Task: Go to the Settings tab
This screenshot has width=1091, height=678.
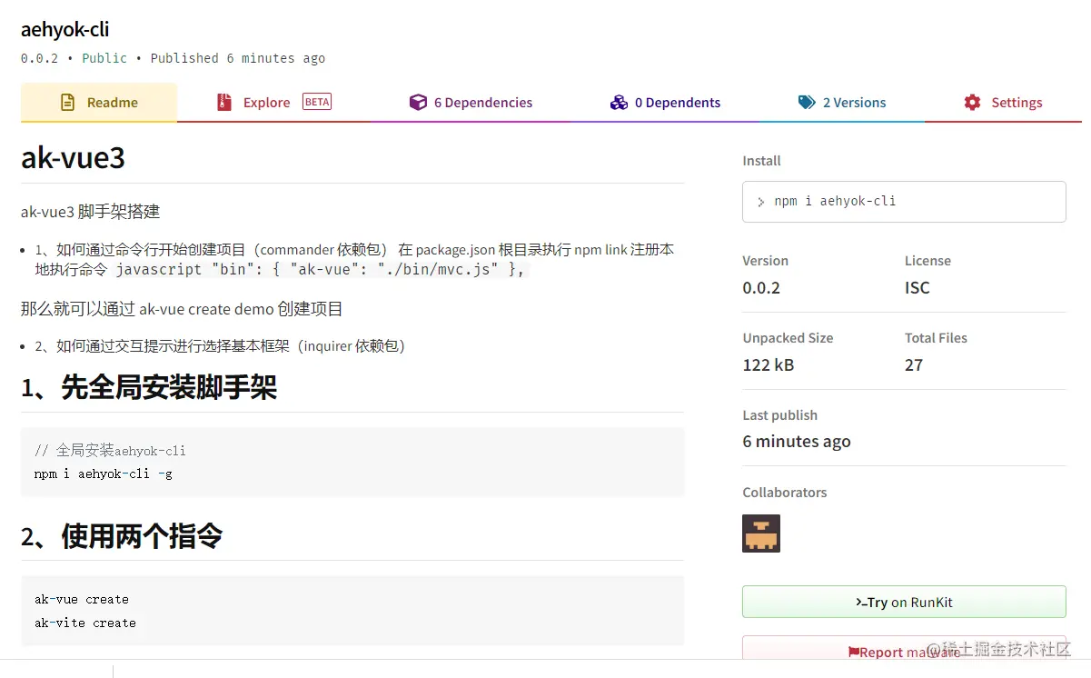Action: [1003, 103]
